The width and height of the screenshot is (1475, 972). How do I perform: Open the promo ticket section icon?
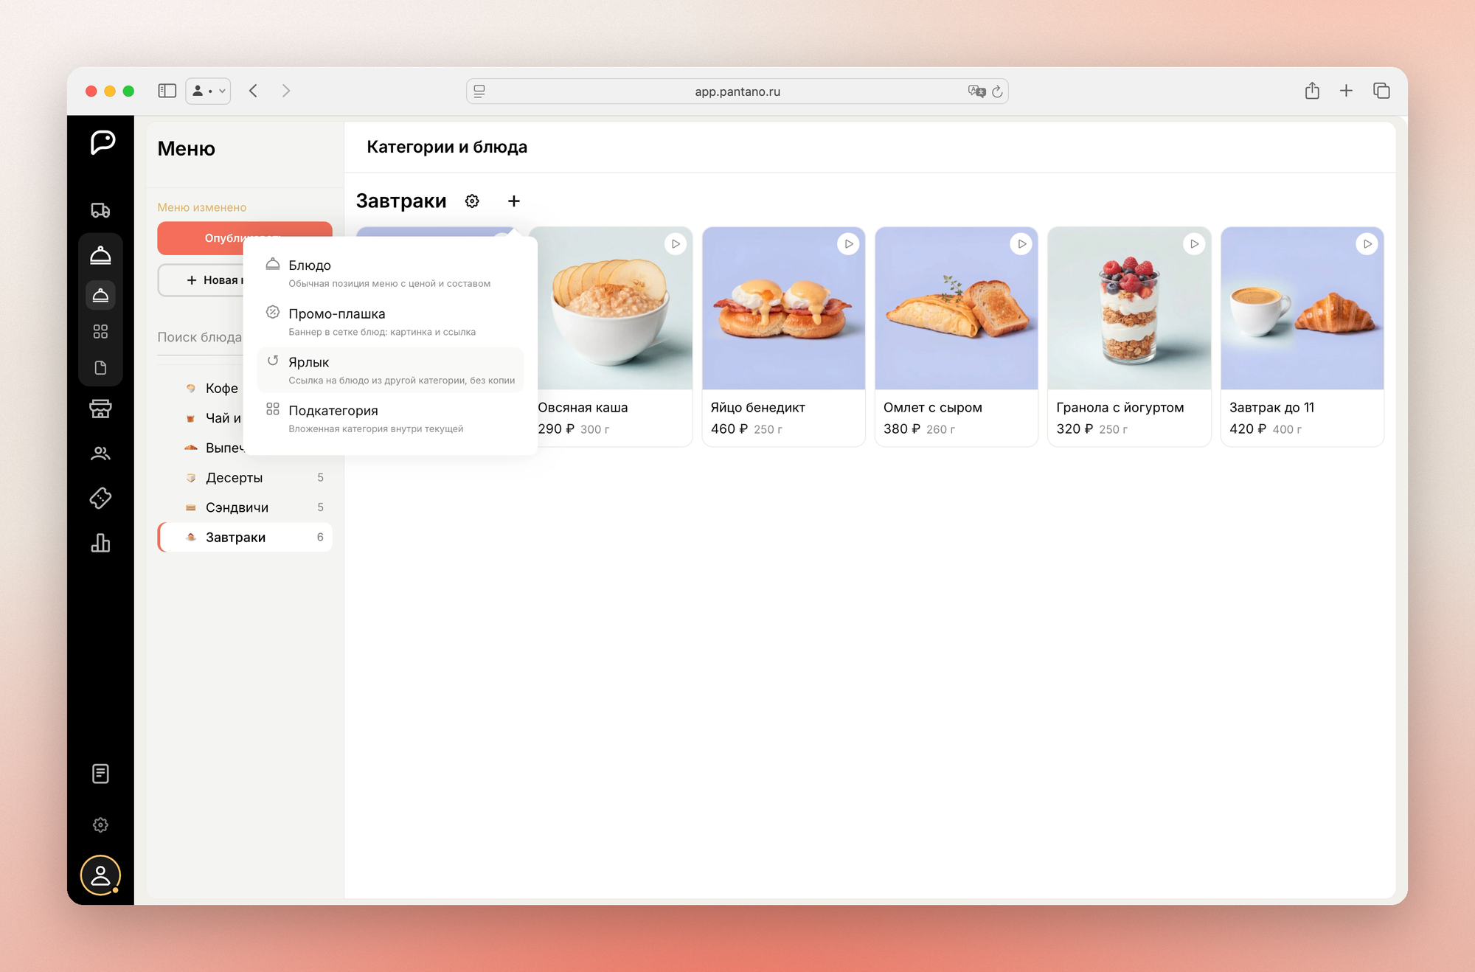coord(101,499)
